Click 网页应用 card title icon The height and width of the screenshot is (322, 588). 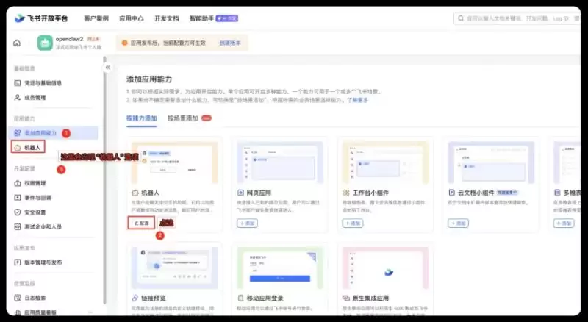pos(241,193)
